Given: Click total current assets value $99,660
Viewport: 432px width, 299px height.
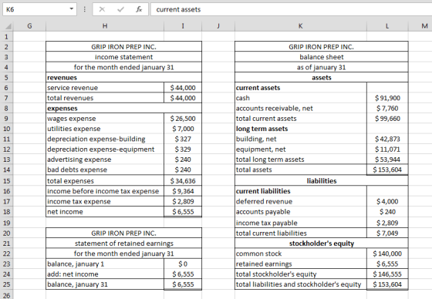Looking at the screenshot, I should pos(387,119).
